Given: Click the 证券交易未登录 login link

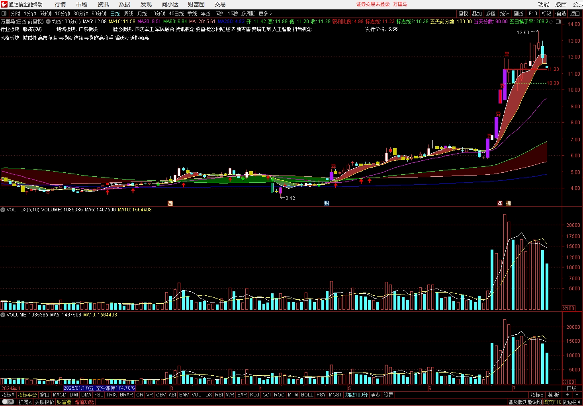Looking at the screenshot, I should (x=373, y=4).
